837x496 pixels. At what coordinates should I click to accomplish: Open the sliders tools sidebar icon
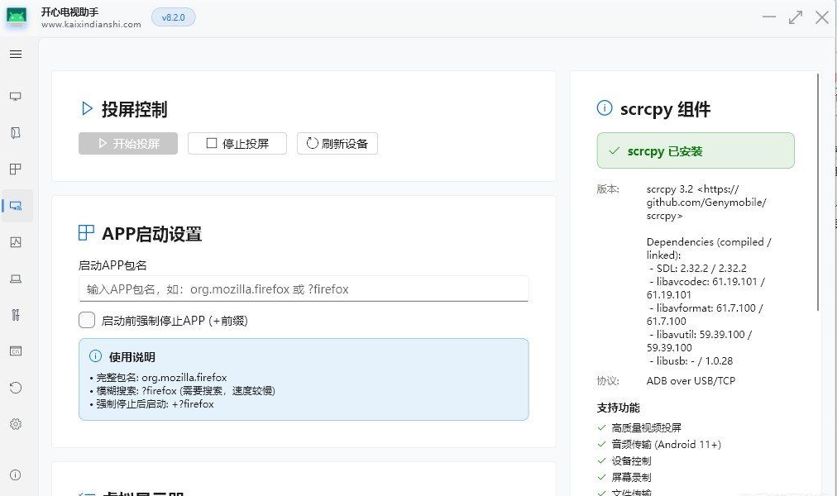click(x=16, y=315)
